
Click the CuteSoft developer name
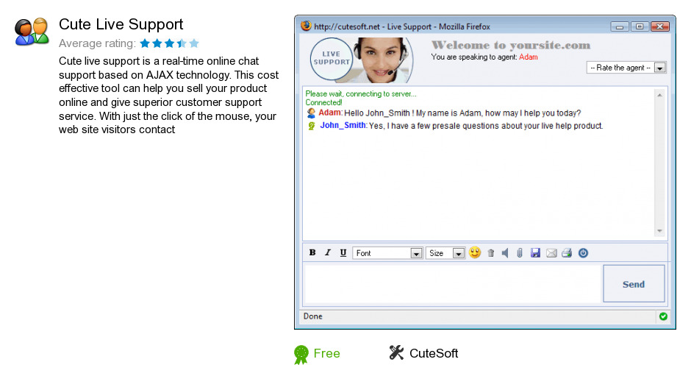[434, 353]
